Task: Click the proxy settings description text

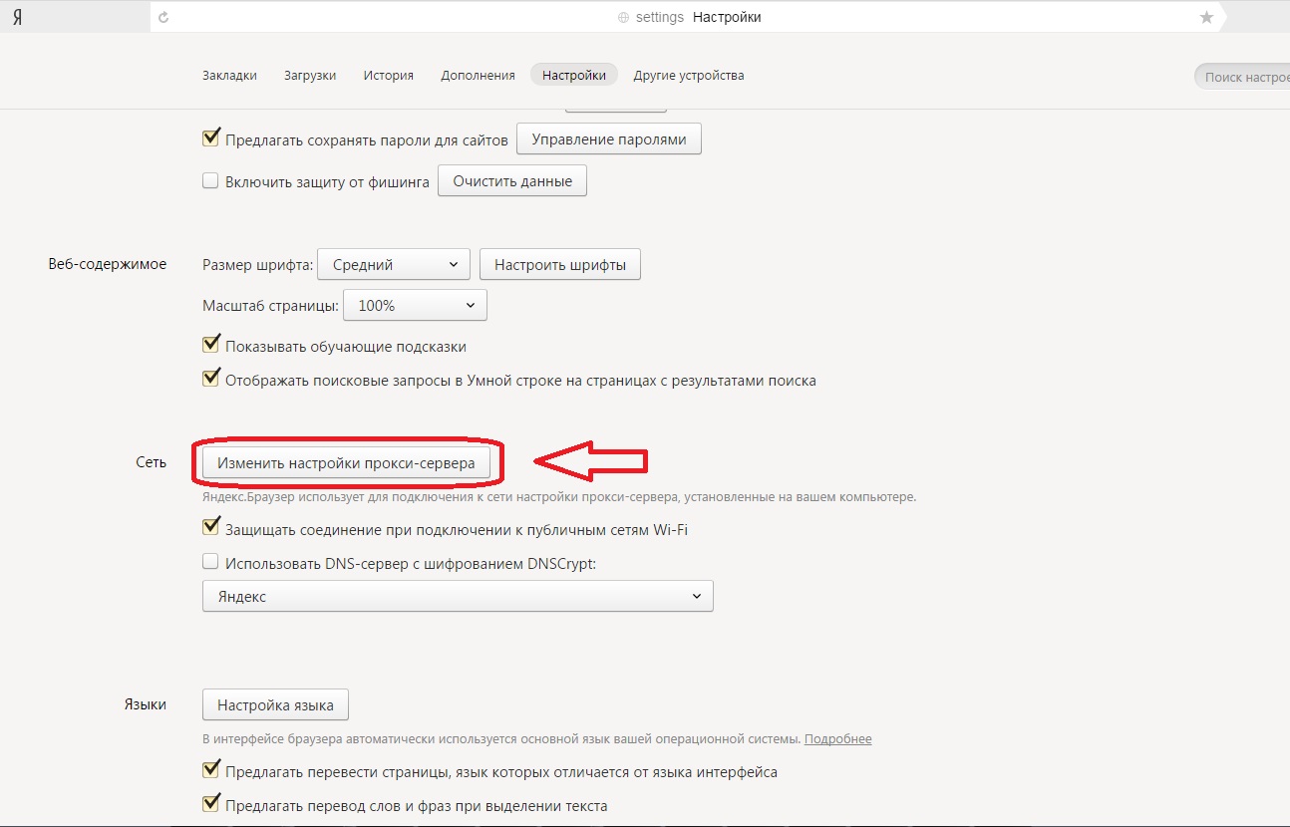Action: pos(559,496)
